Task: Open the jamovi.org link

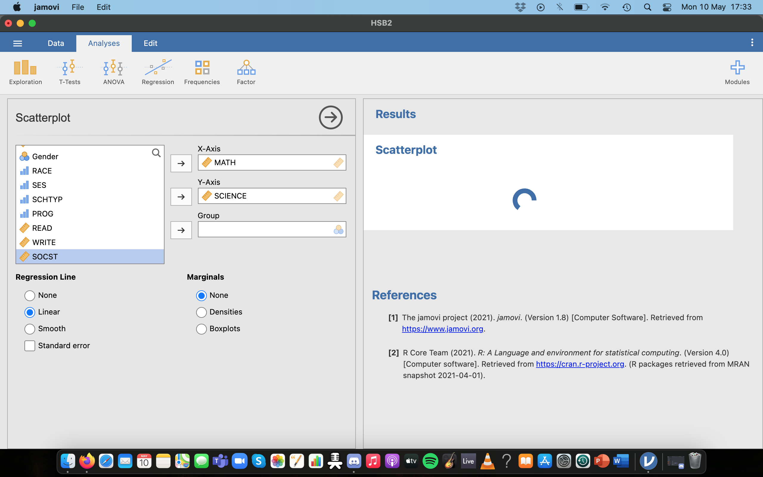Action: 443,329
